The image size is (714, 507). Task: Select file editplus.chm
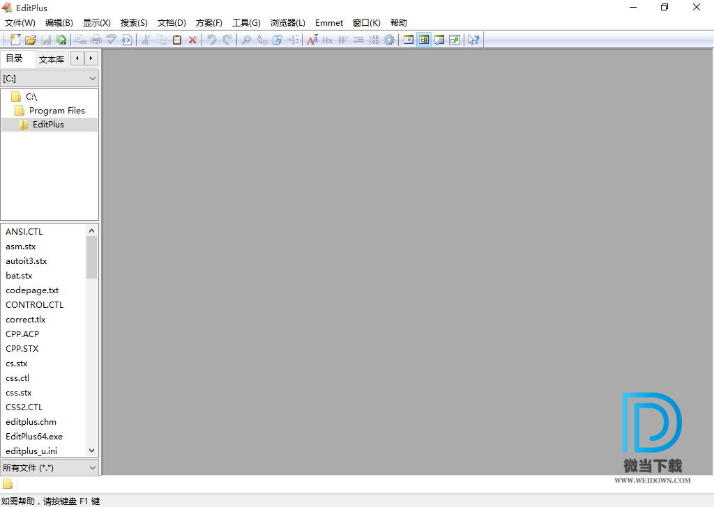pyautogui.click(x=31, y=421)
